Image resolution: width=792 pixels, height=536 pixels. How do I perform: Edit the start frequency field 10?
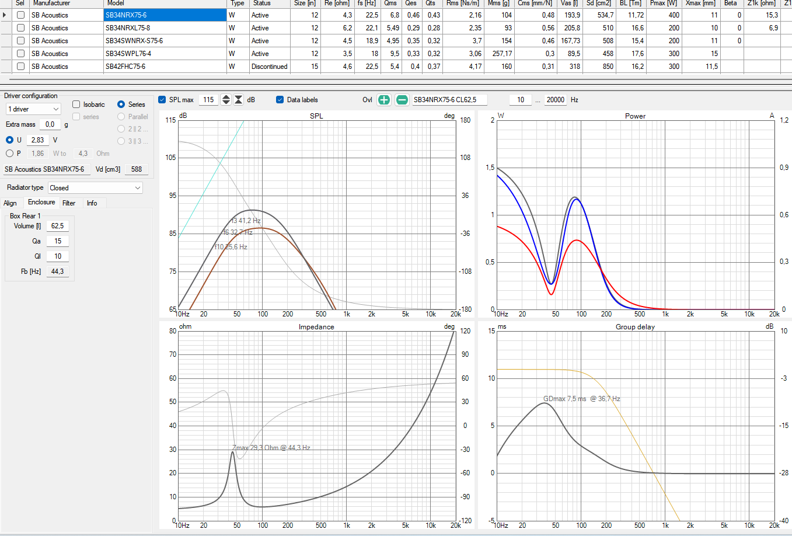tap(521, 100)
